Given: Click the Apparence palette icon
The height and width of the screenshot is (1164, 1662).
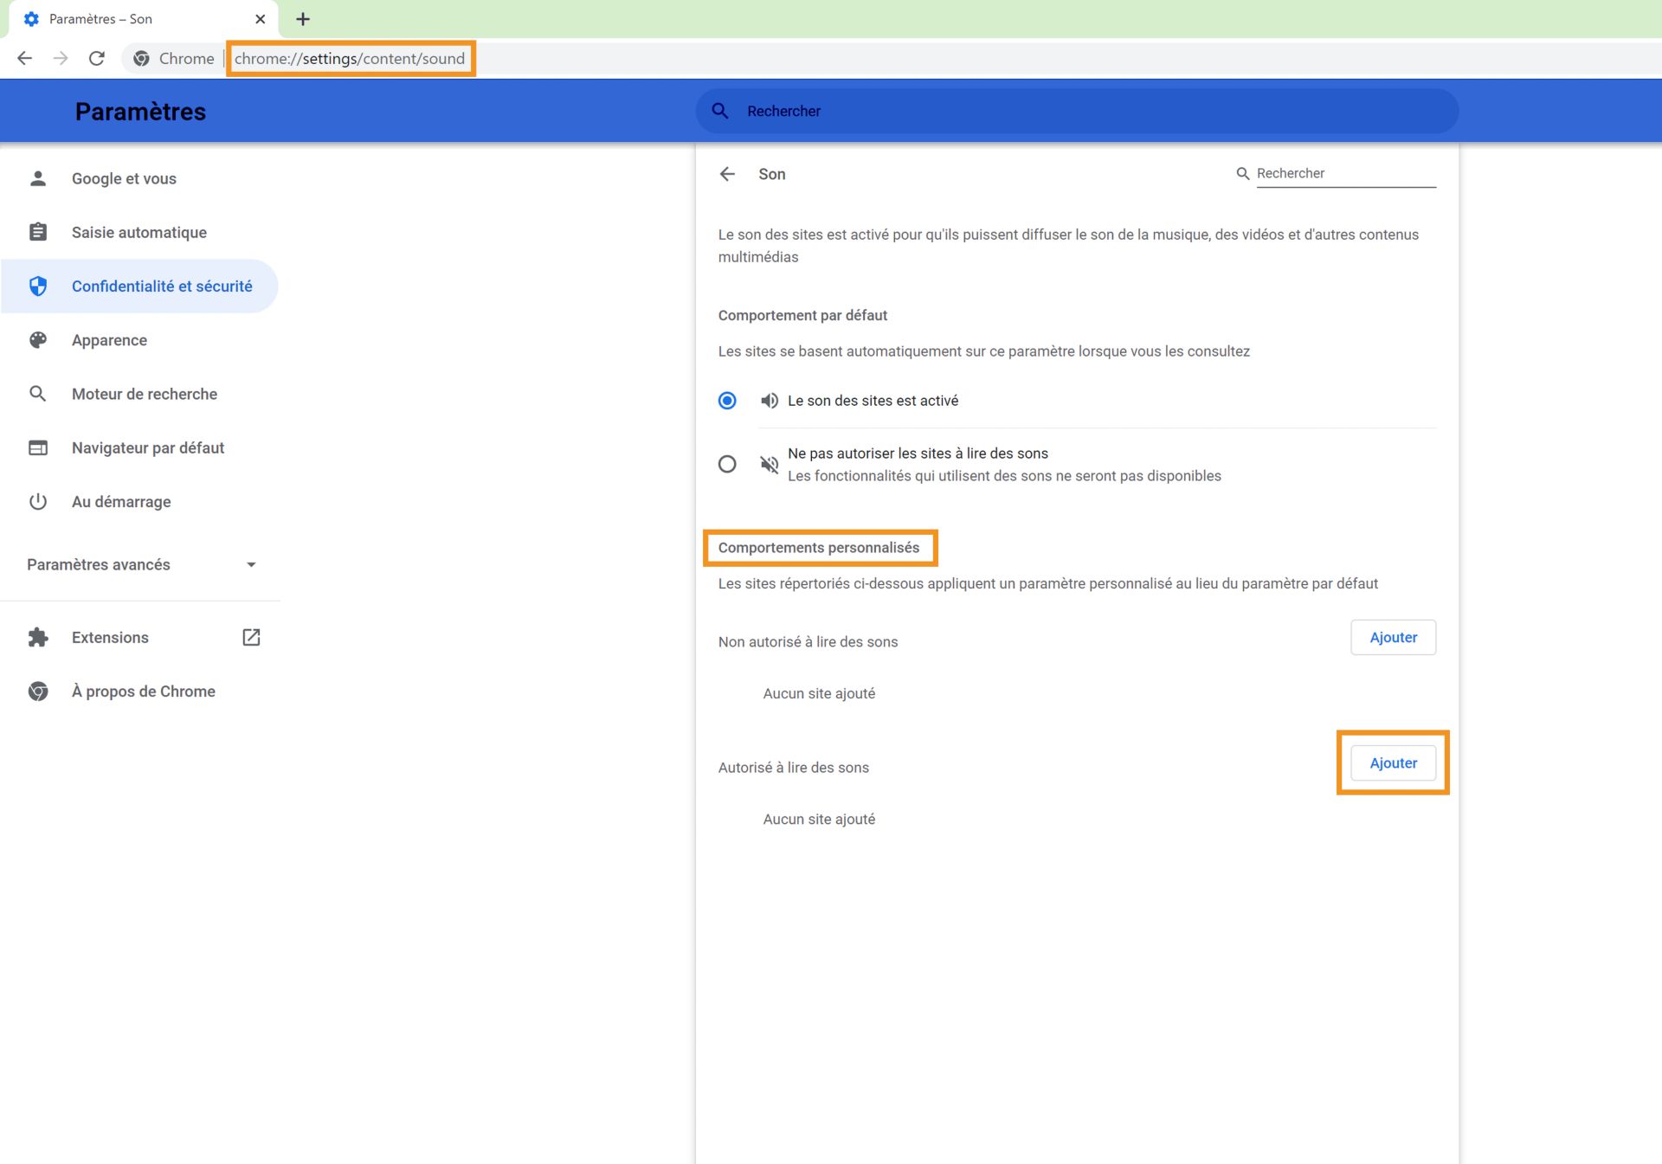Looking at the screenshot, I should point(38,340).
